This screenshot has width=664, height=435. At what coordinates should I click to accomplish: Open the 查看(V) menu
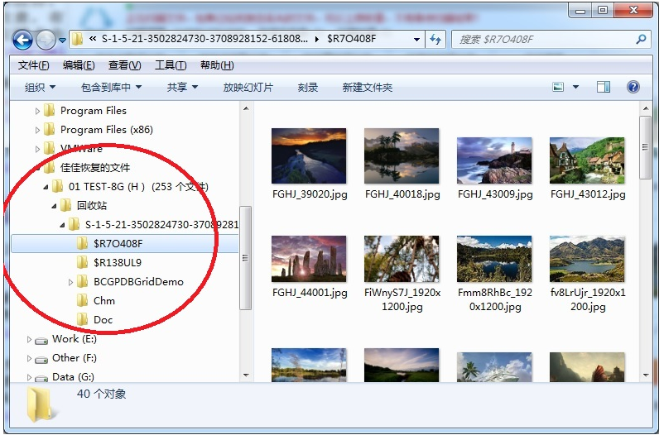click(x=124, y=65)
